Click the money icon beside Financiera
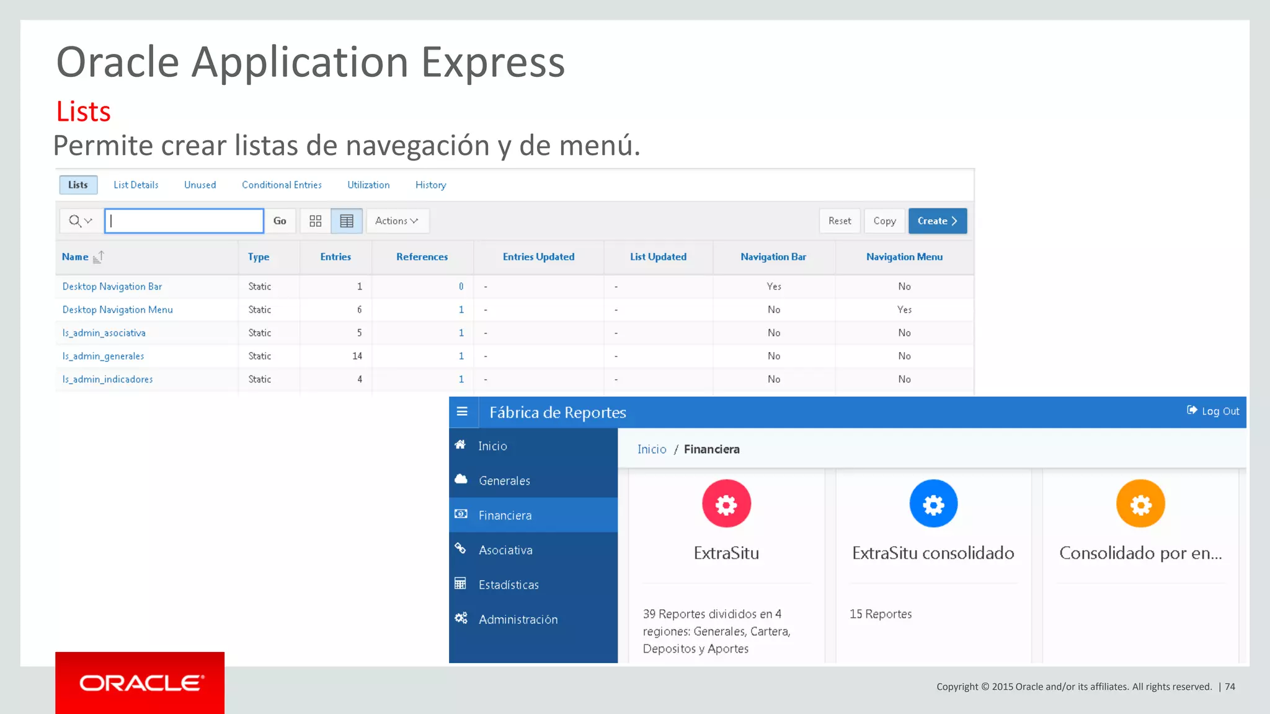This screenshot has height=714, width=1270. click(x=461, y=514)
